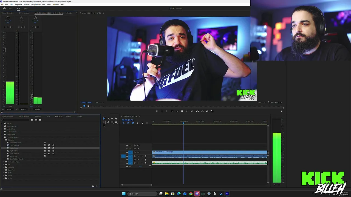351x197 pixels.
Task: Select the Hand tool
Action: (x=116, y=122)
